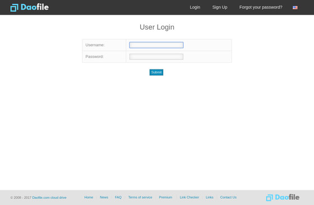Image resolution: width=314 pixels, height=205 pixels.
Task: Go to the Sign Up page
Action: (x=220, y=7)
